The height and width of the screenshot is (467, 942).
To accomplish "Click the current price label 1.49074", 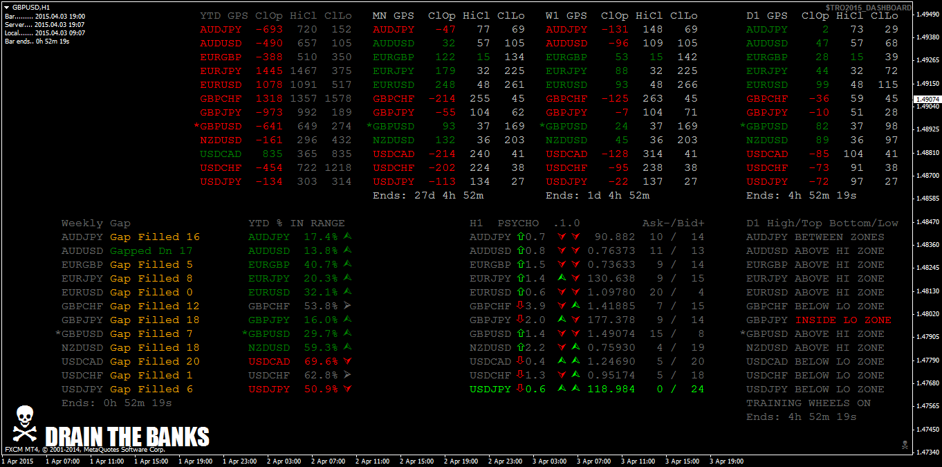I will 927,100.
